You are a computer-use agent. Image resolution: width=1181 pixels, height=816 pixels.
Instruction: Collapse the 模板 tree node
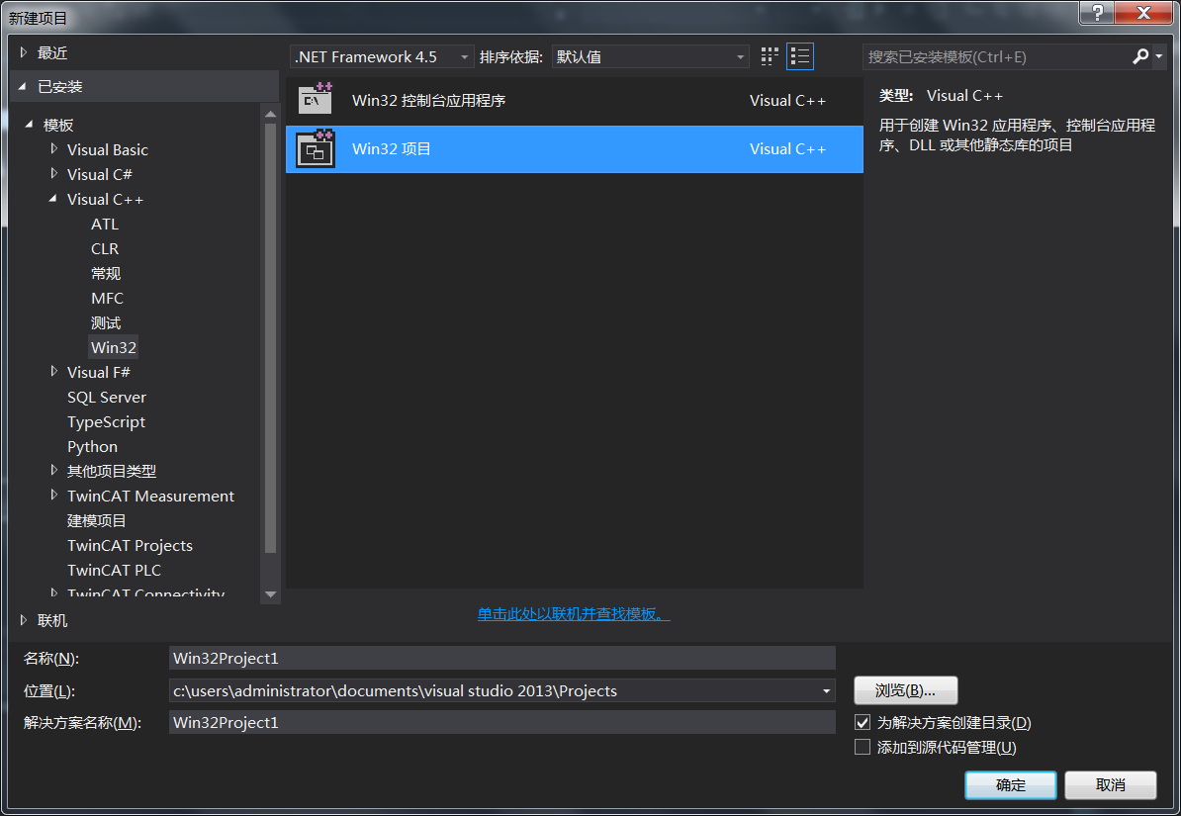[x=30, y=125]
